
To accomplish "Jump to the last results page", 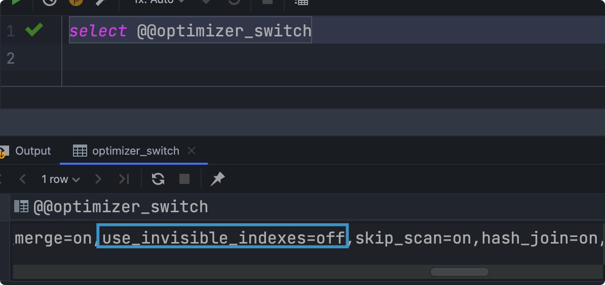I will (x=124, y=179).
